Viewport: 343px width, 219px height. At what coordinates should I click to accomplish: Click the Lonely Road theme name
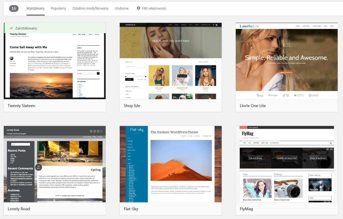19,209
